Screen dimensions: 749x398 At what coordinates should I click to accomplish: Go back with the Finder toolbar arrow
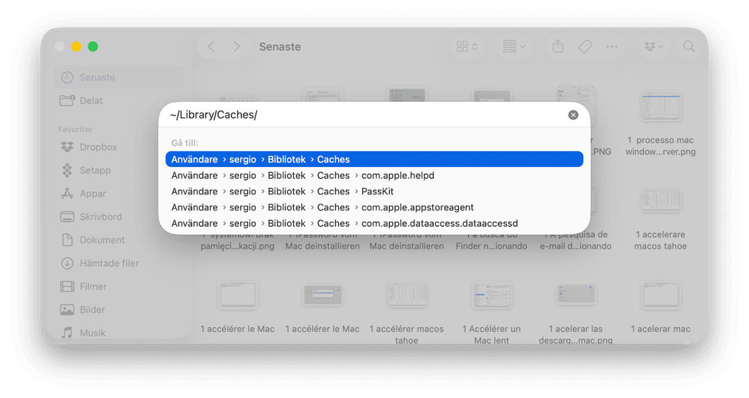coord(211,47)
